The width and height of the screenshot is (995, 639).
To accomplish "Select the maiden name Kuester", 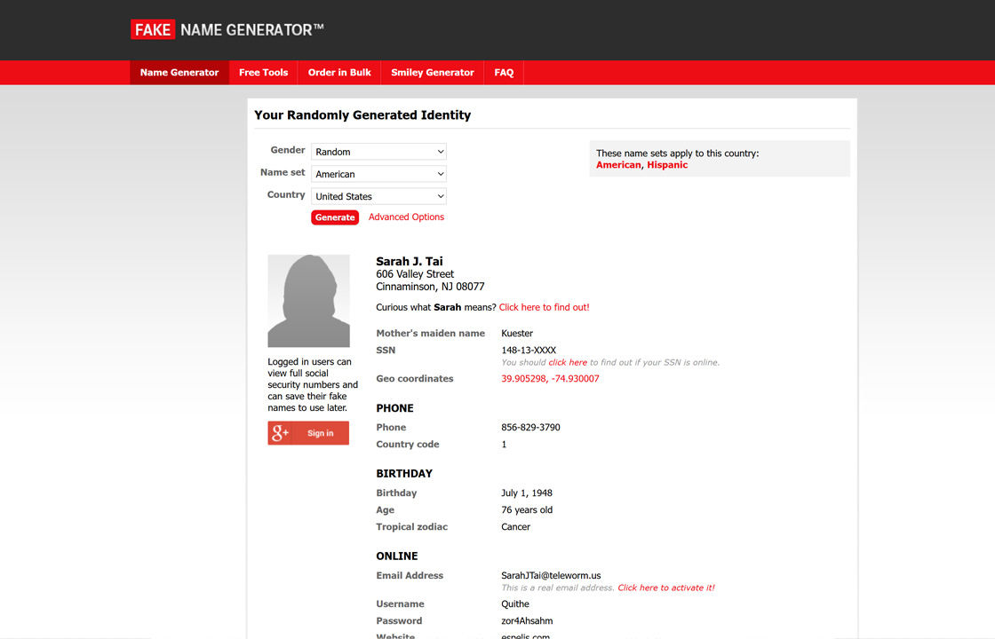I will 517,334.
